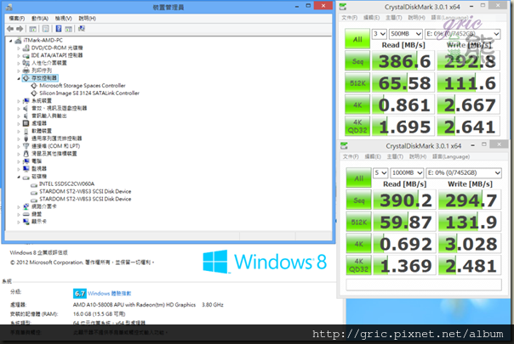This screenshot has height=344, width=514.
Task: Collapse the iTMark-AMD-PC root node
Action: tap(11, 41)
